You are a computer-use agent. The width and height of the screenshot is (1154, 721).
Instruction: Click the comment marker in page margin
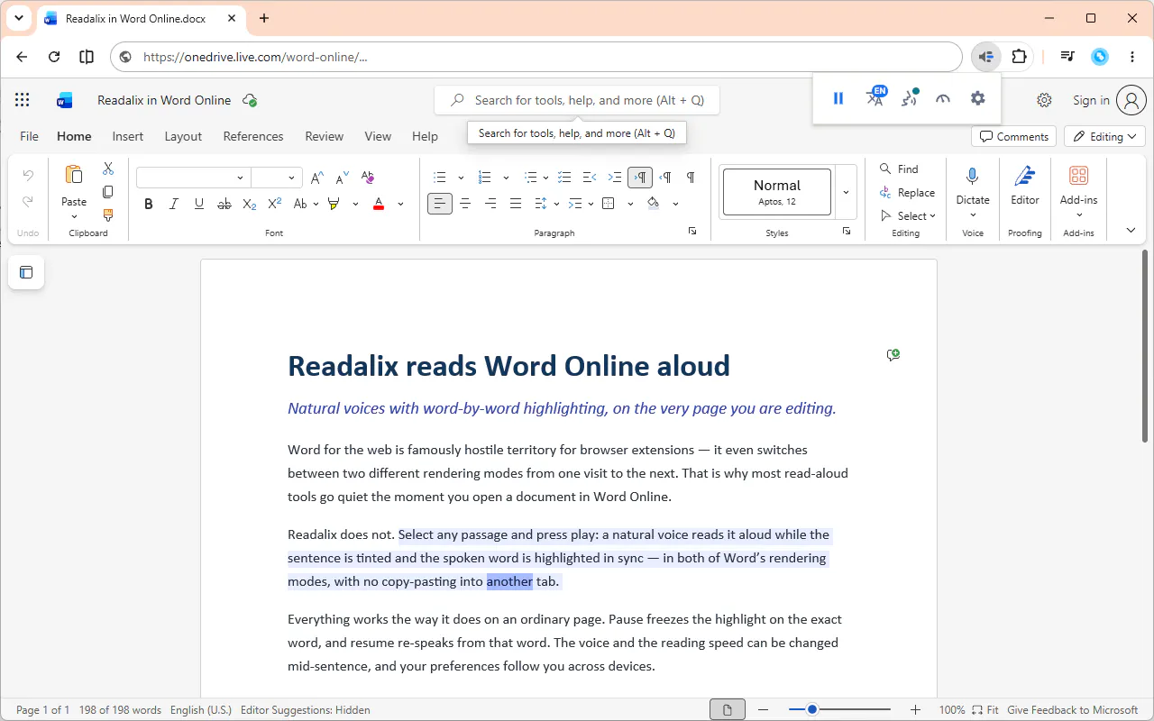tap(893, 355)
